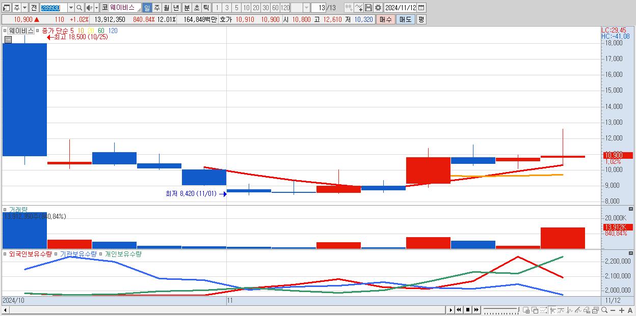Click the 코 market badge
636x316 pixels.
click(x=104, y=8)
